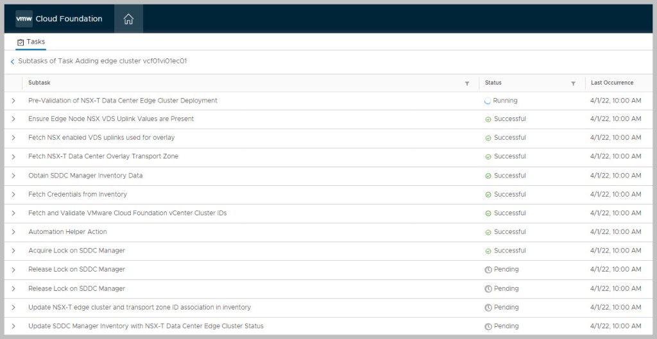Click the Running spinner status icon

coord(488,101)
